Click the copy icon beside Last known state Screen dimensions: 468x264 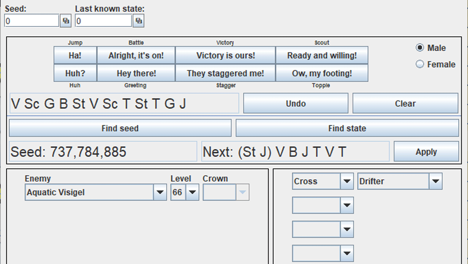139,21
